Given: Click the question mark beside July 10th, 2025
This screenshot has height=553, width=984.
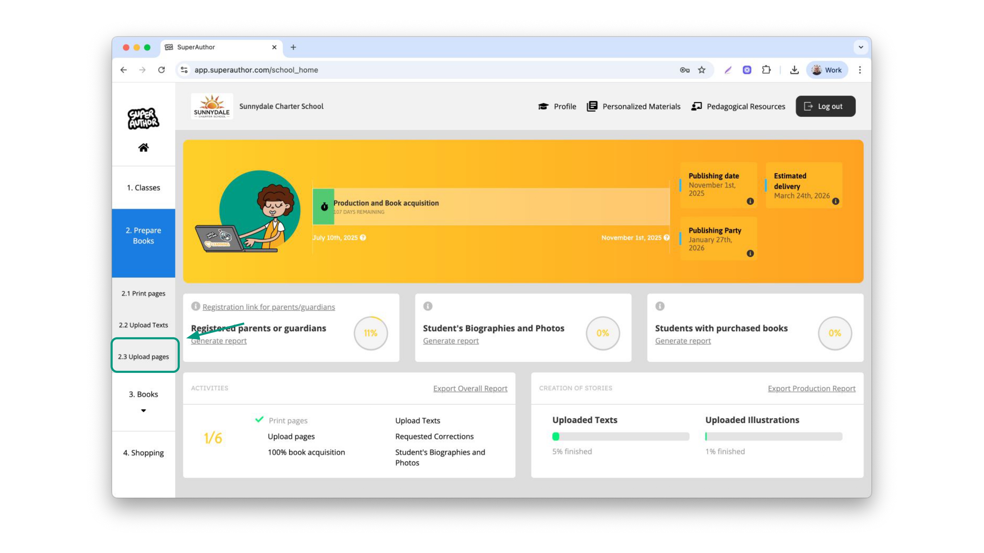Looking at the screenshot, I should [x=363, y=238].
